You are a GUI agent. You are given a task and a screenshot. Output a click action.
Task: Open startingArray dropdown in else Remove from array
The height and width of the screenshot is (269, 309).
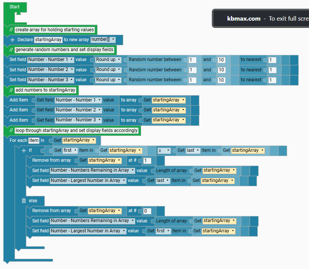click(x=105, y=211)
